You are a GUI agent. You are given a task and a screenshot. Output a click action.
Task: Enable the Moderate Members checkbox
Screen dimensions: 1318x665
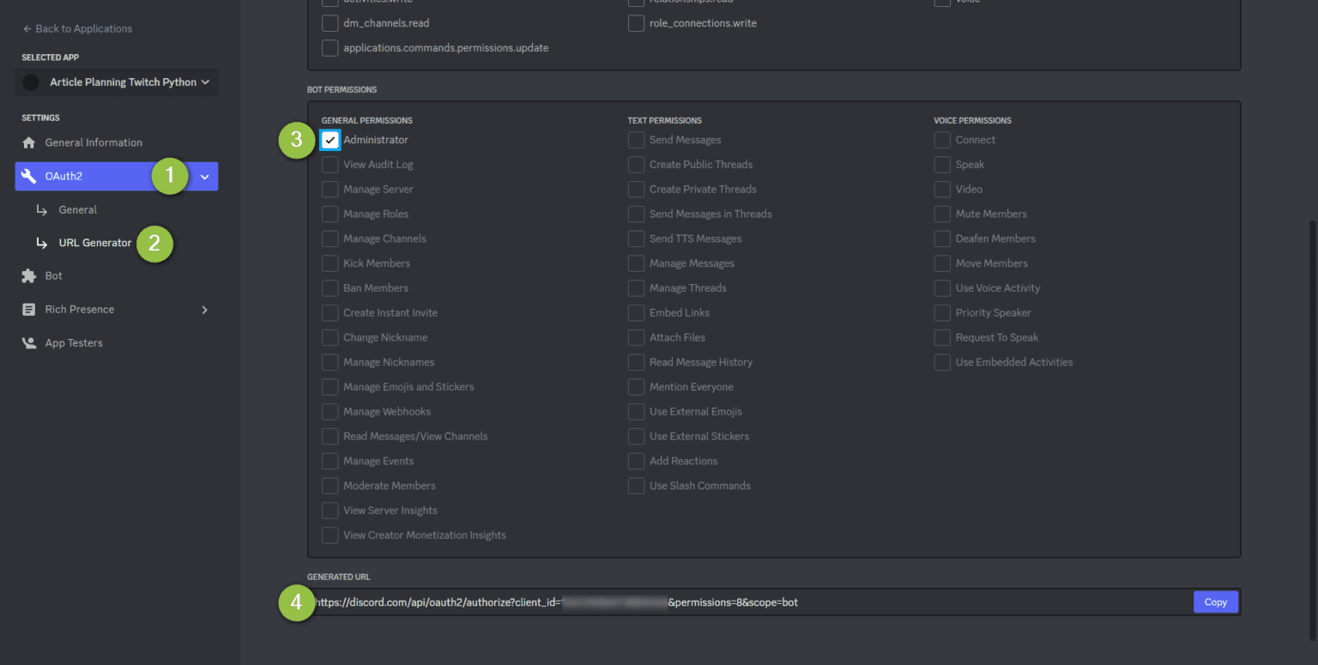click(x=330, y=486)
